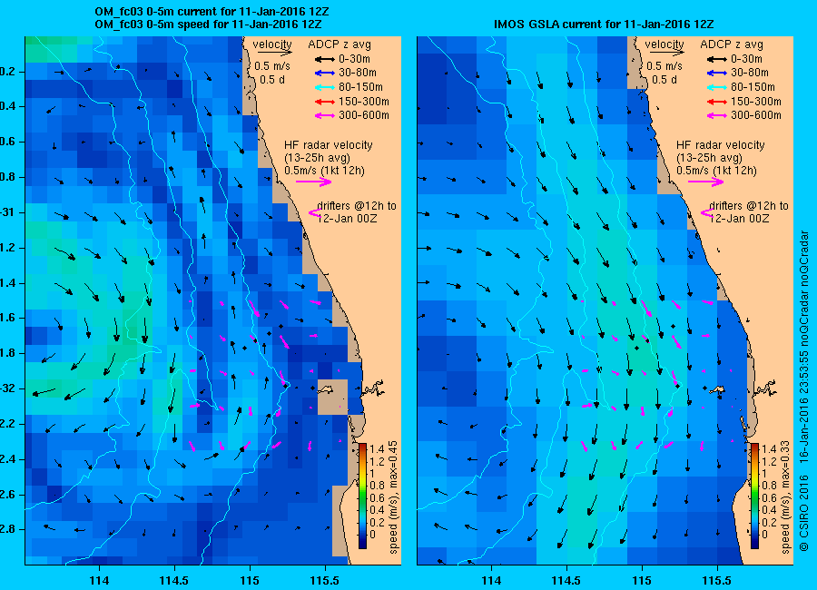
Task: Click the magenta 300-600m ADCP arrow in left panel
Action: pos(325,115)
